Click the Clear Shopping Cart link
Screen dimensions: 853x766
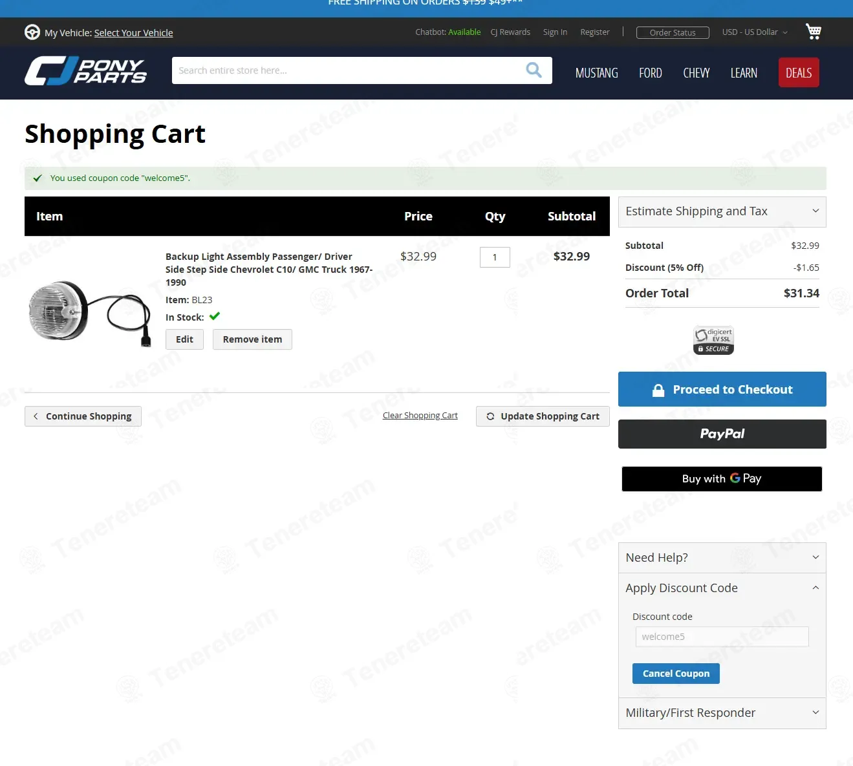tap(420, 416)
